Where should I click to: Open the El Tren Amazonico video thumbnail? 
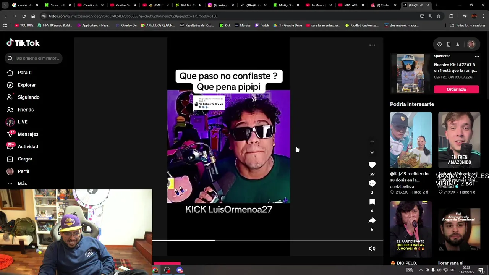pos(459,140)
